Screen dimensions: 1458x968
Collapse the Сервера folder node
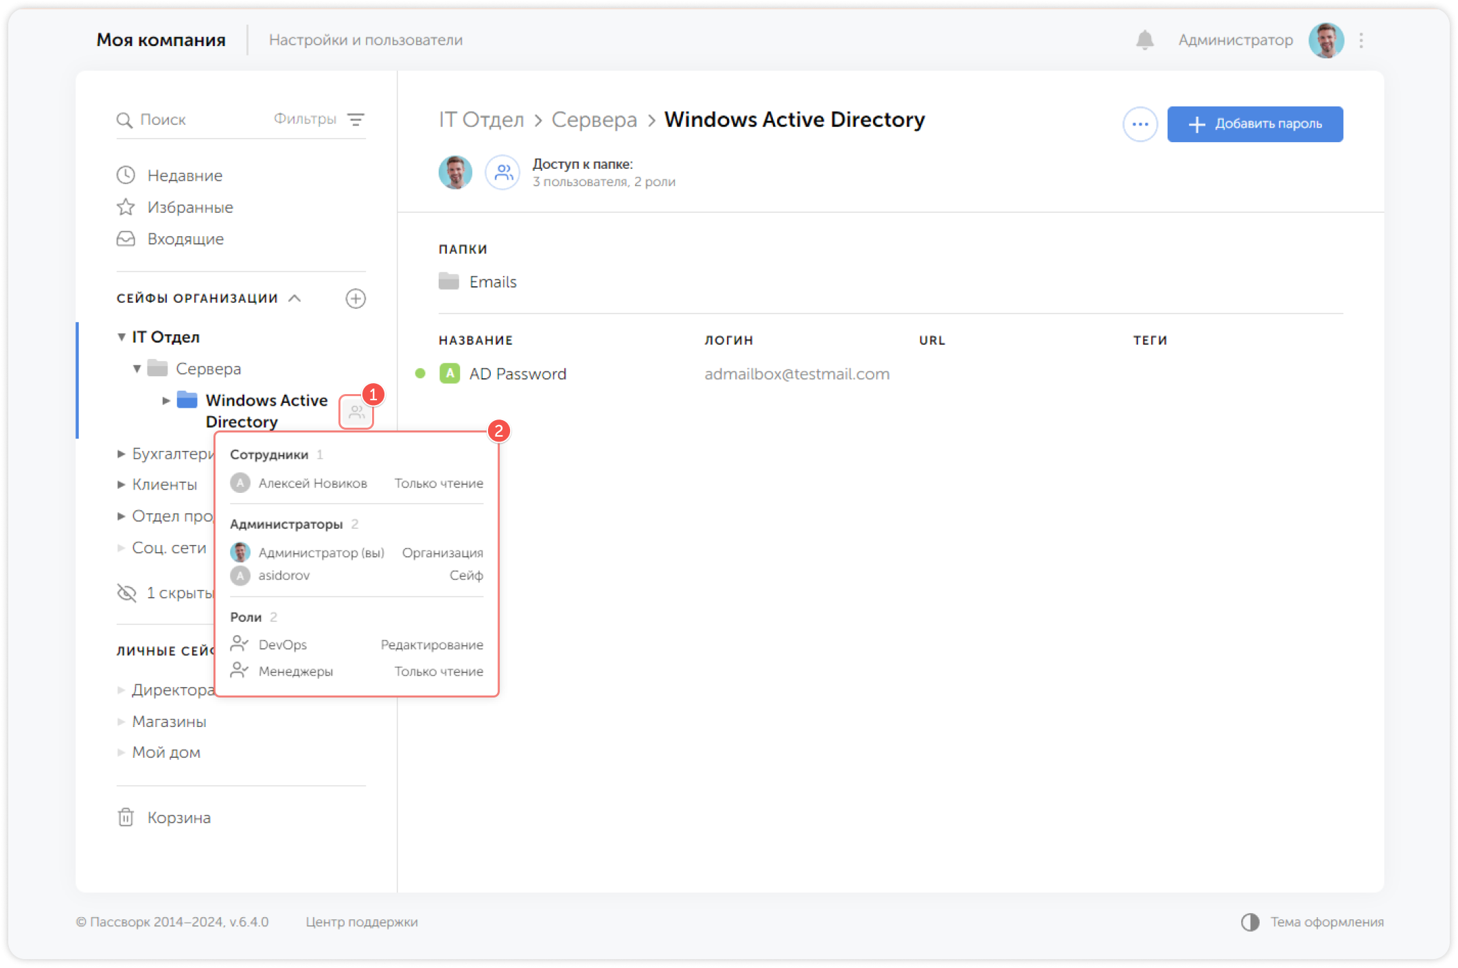pos(137,369)
